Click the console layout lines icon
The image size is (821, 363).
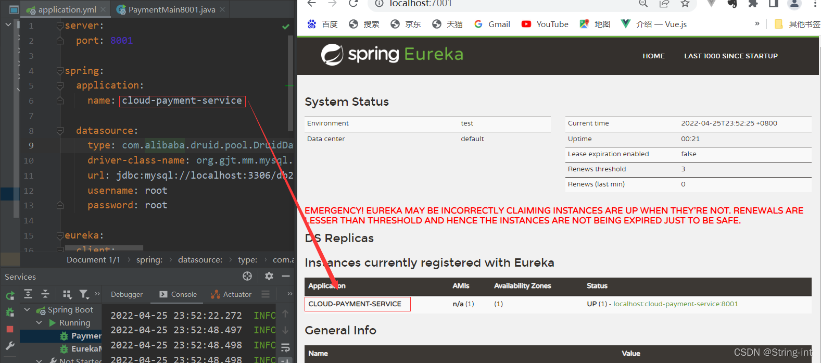point(266,294)
